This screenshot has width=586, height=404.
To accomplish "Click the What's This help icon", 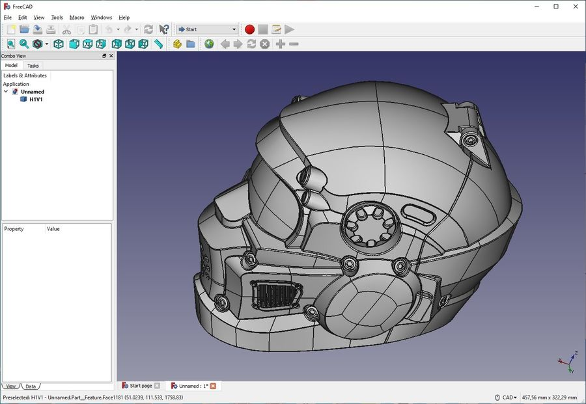I will point(164,29).
